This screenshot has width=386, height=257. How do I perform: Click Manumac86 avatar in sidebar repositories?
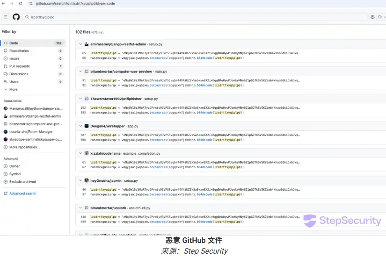(6, 108)
